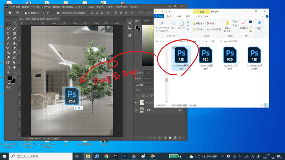Viewport: 285px width, 160px height.
Task: Select the Move tool in Photoshop toolbox
Action: tap(8, 24)
